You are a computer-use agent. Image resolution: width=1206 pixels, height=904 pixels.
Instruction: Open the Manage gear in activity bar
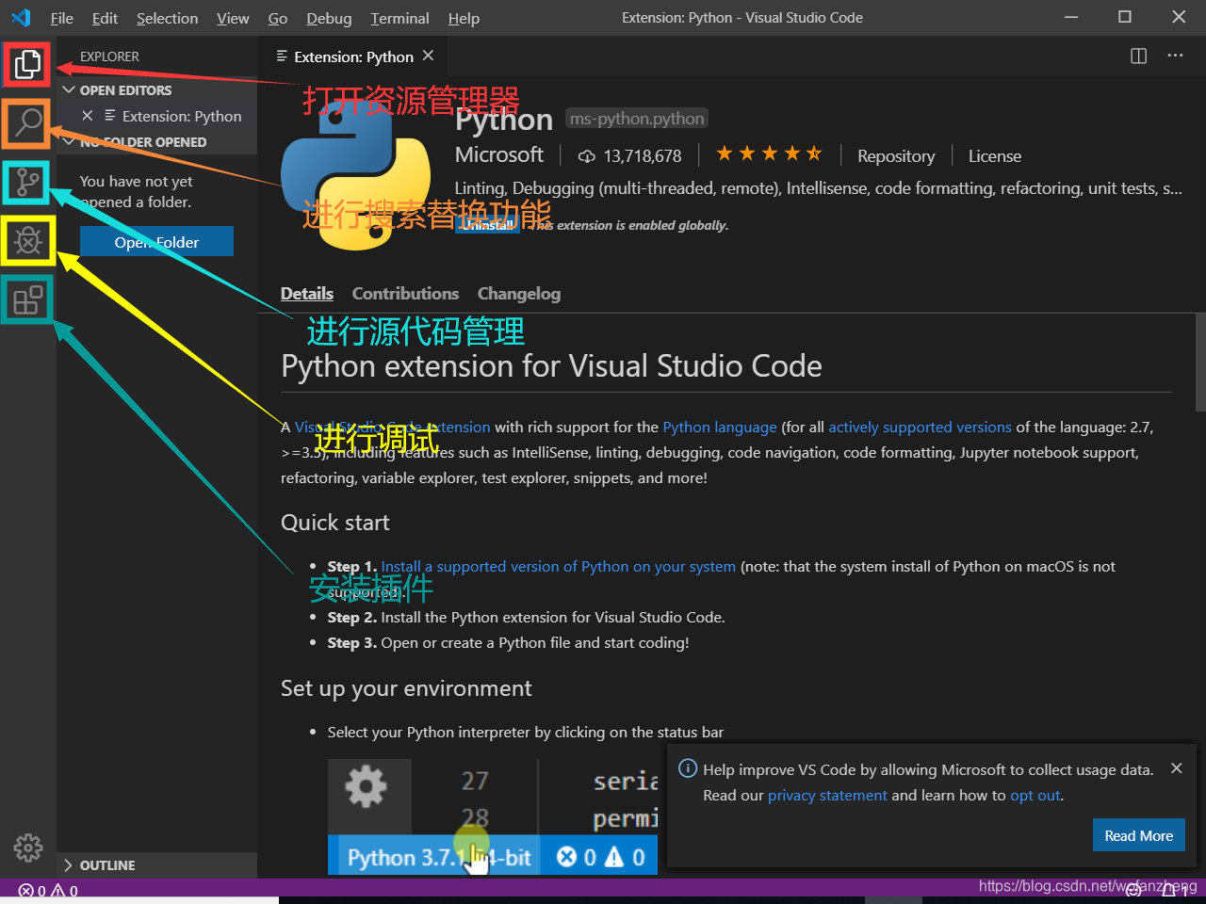27,847
